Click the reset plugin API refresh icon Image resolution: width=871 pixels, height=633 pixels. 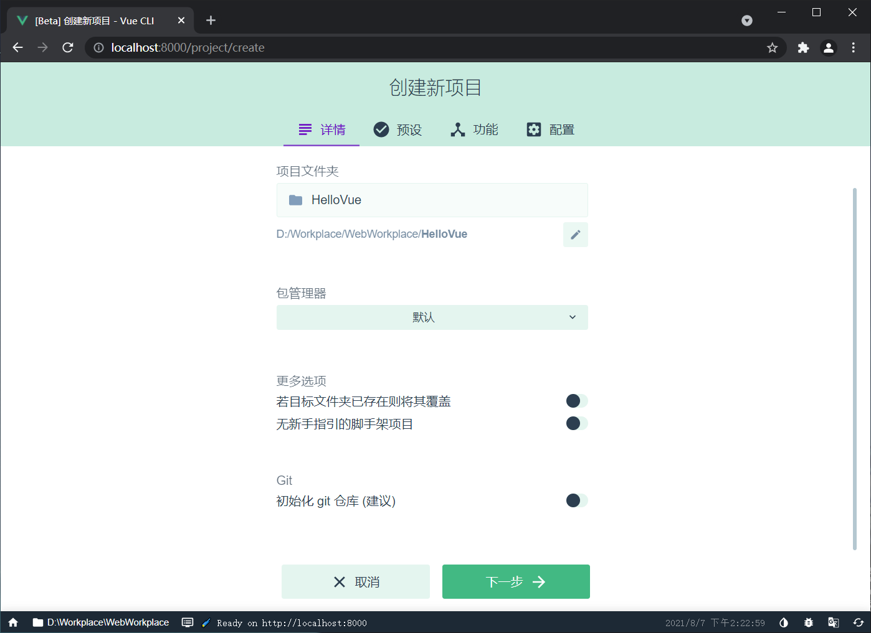tap(859, 622)
